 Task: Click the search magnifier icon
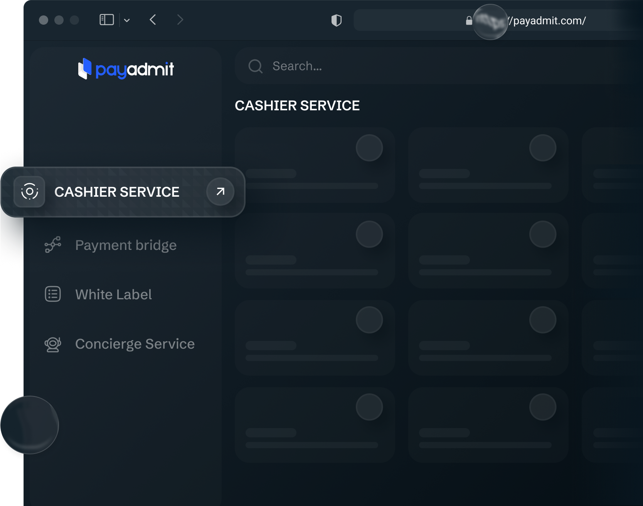(x=255, y=66)
